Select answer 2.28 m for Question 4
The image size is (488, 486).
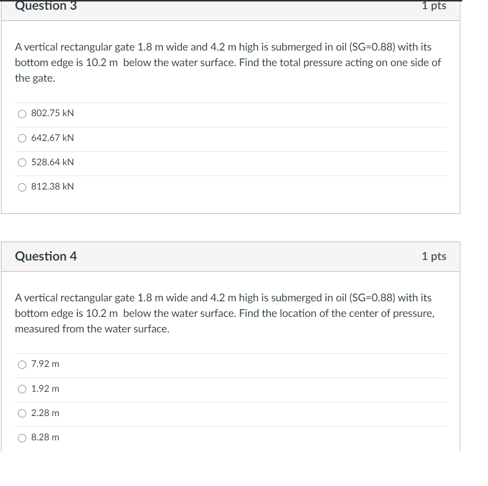(22, 413)
